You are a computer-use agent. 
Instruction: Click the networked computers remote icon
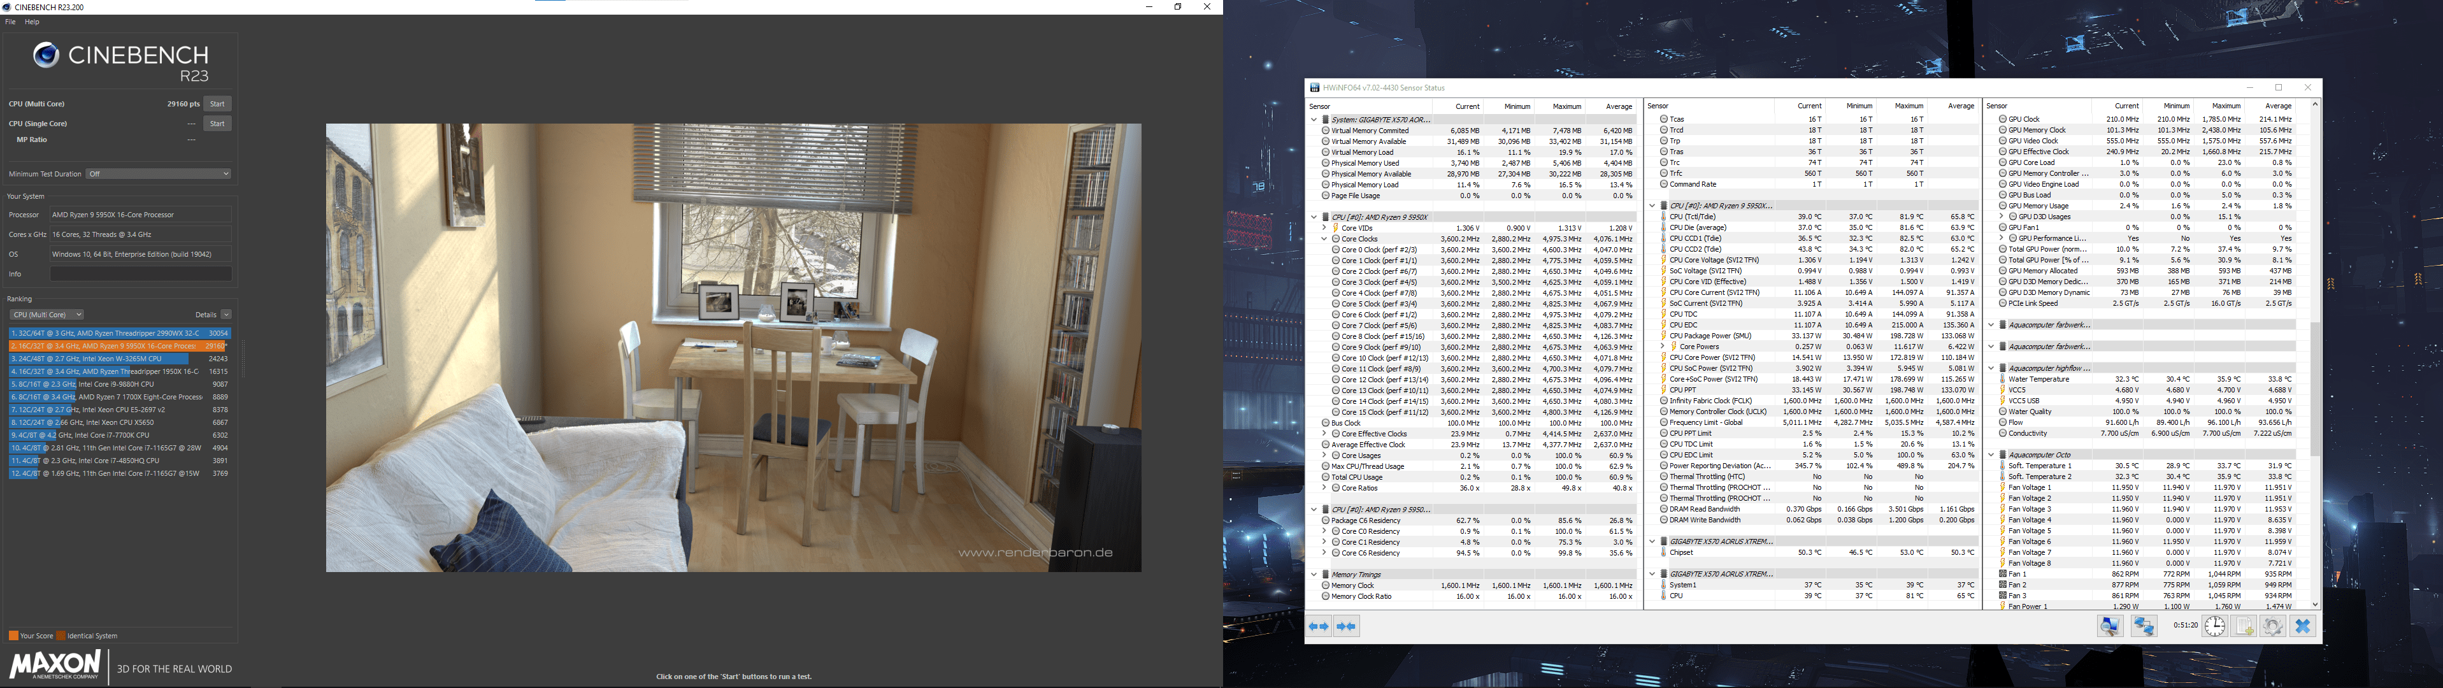point(2144,626)
